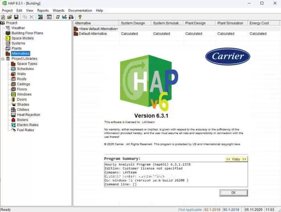Click the calendar-style properties toolbar icon

click(49, 17)
